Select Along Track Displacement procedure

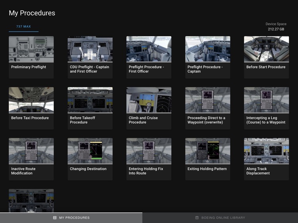pyautogui.click(x=267, y=159)
